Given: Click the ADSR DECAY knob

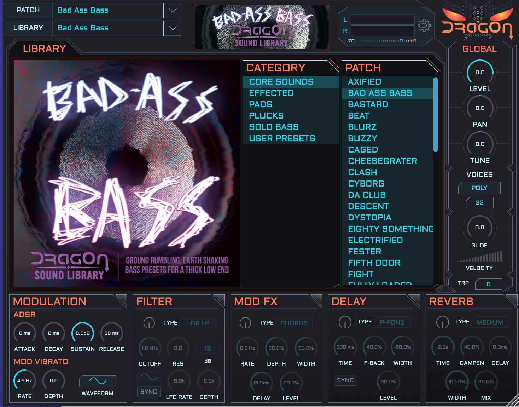Looking at the screenshot, I should (x=54, y=333).
